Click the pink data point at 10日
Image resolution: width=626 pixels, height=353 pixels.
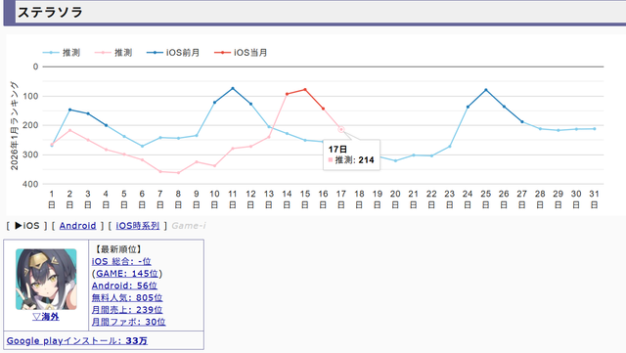pyautogui.click(x=214, y=165)
